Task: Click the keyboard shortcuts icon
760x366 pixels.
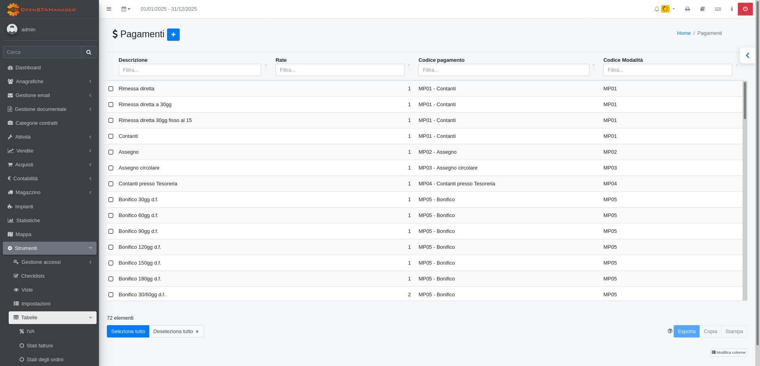Action: pyautogui.click(x=718, y=9)
